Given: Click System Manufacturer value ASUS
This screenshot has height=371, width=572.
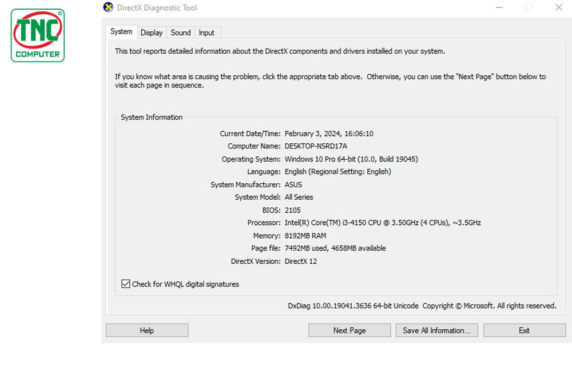Looking at the screenshot, I should [x=293, y=184].
